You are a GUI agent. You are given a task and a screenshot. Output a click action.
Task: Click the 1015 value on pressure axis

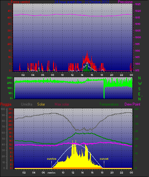pos(138,18)
